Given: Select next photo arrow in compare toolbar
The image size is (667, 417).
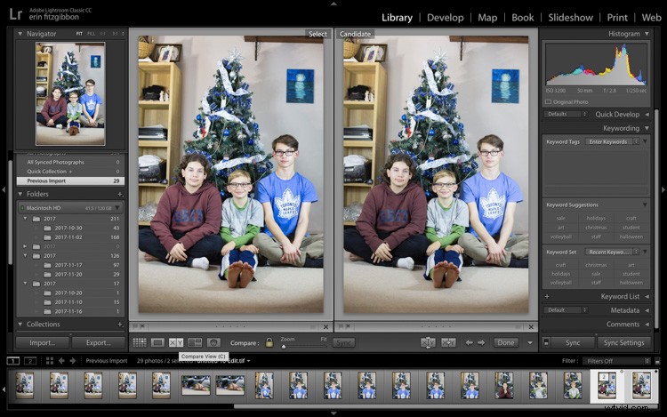Looking at the screenshot, I should pyautogui.click(x=481, y=342).
